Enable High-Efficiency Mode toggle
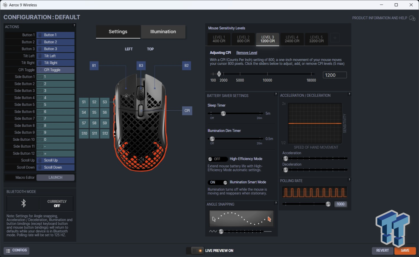This screenshot has width=419, height=257. point(218,159)
